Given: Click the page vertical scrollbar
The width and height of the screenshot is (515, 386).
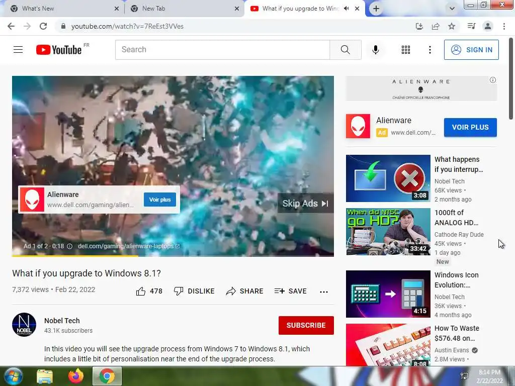Looking at the screenshot, I should click(511, 79).
